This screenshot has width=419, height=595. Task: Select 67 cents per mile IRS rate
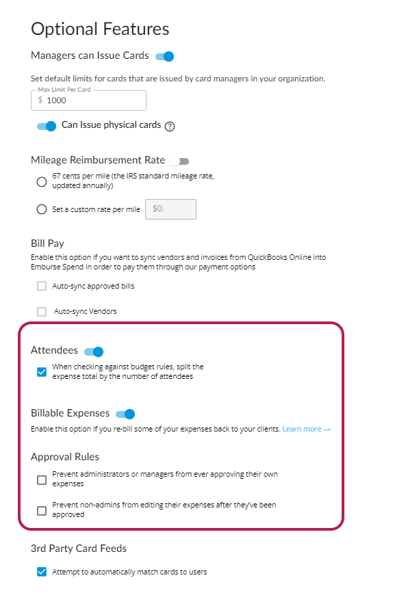tap(42, 182)
